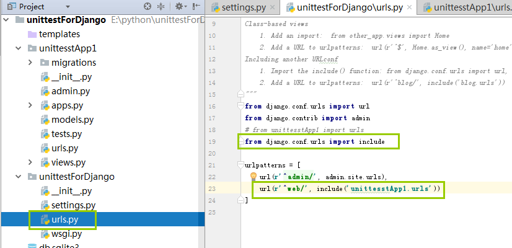512x248 pixels.
Task: Select apps.py in the project tree
Action: 67,105
